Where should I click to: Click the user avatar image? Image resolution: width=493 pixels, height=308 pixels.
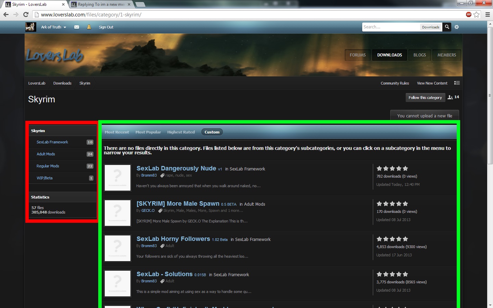pos(30,27)
